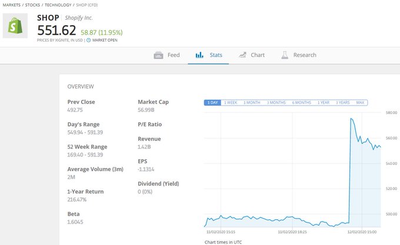Go to the STOCKS breadcrumb
This screenshot has height=245, width=400.
tap(32, 5)
